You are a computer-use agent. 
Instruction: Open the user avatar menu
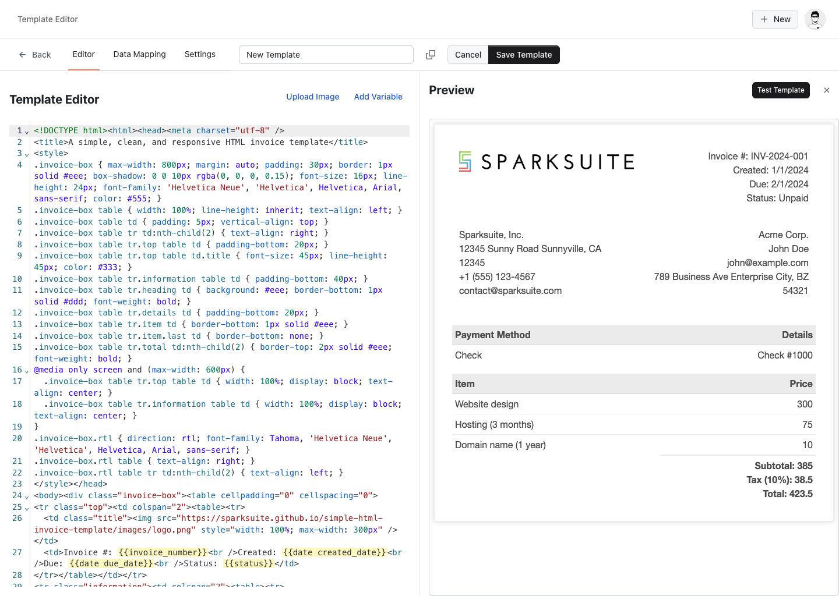click(x=815, y=19)
